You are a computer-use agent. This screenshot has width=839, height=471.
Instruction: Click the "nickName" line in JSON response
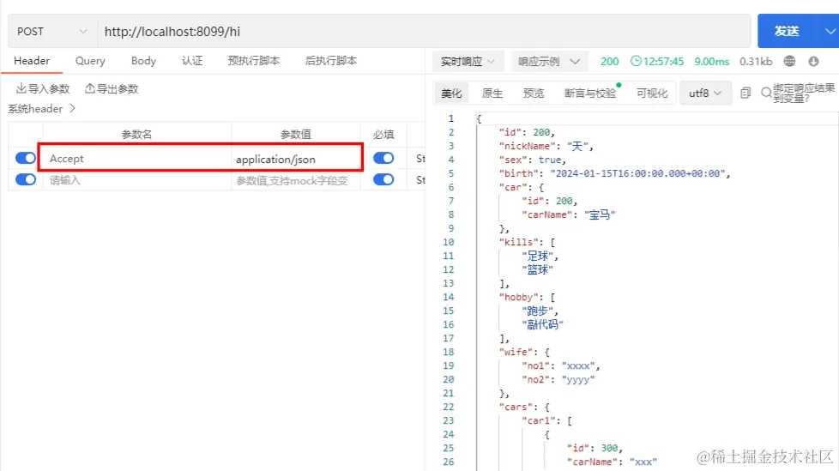click(x=546, y=146)
